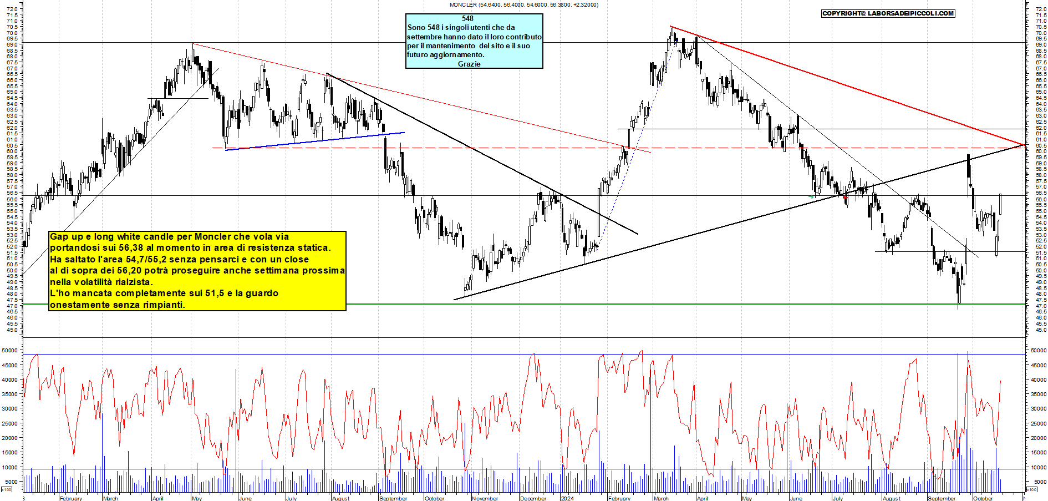
Task: Click the "al di sopra dei 56,20" text line
Action: pyautogui.click(x=197, y=270)
